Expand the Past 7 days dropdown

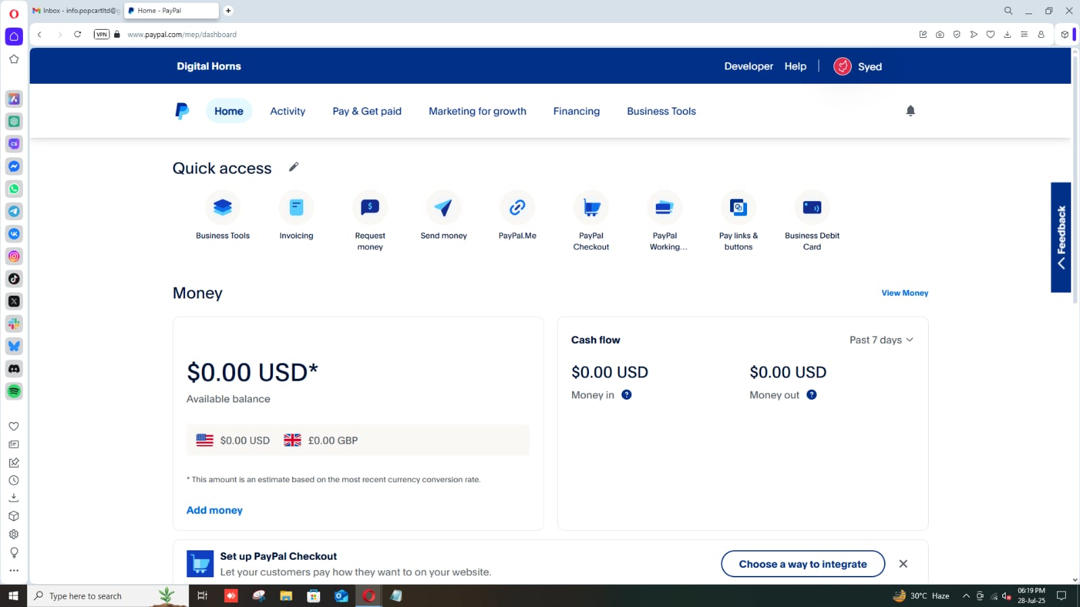coord(881,340)
